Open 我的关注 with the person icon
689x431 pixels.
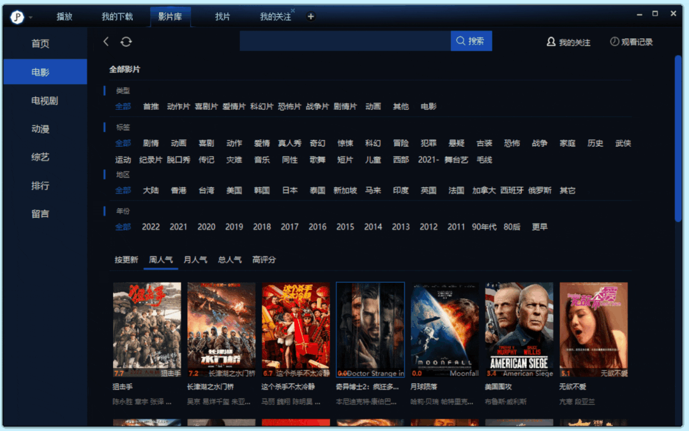(x=568, y=42)
